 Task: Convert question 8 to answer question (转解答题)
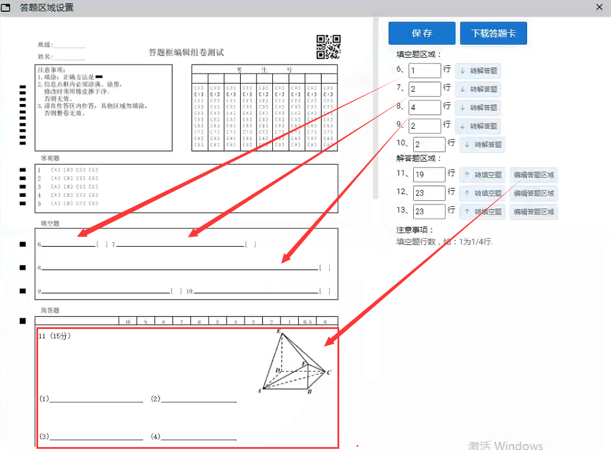478,108
